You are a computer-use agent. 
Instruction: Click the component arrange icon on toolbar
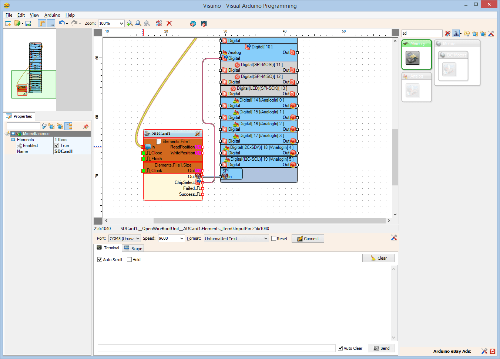158,23
